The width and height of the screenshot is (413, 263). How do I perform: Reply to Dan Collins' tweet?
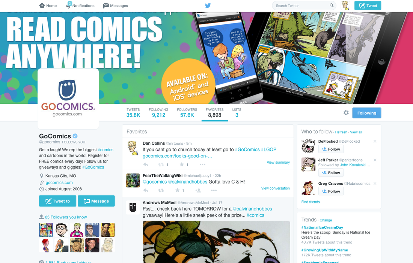[x=146, y=164]
